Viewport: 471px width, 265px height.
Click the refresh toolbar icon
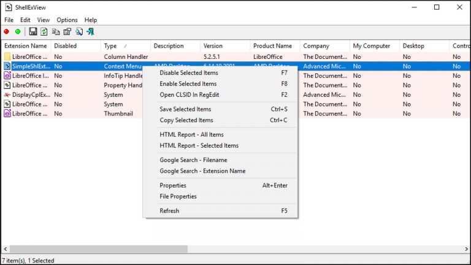point(44,31)
